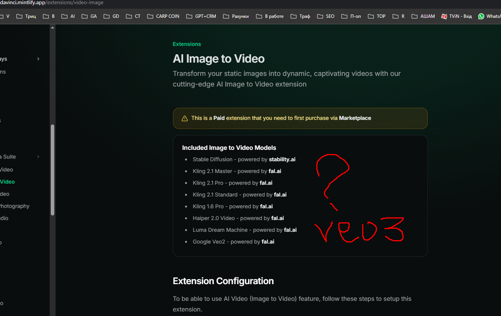Open the R bookmark folder
The height and width of the screenshot is (316, 501).
399,16
